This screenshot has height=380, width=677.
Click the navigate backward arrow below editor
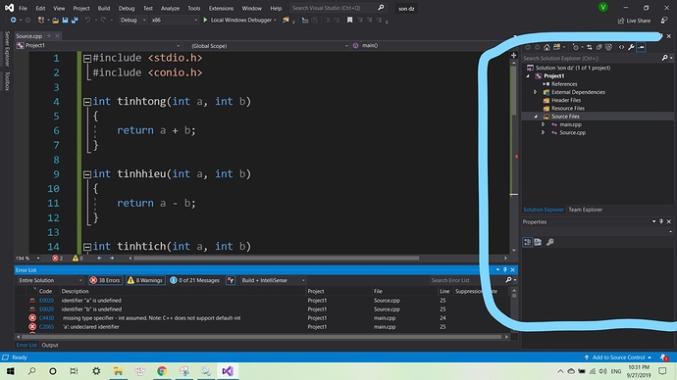[99, 259]
